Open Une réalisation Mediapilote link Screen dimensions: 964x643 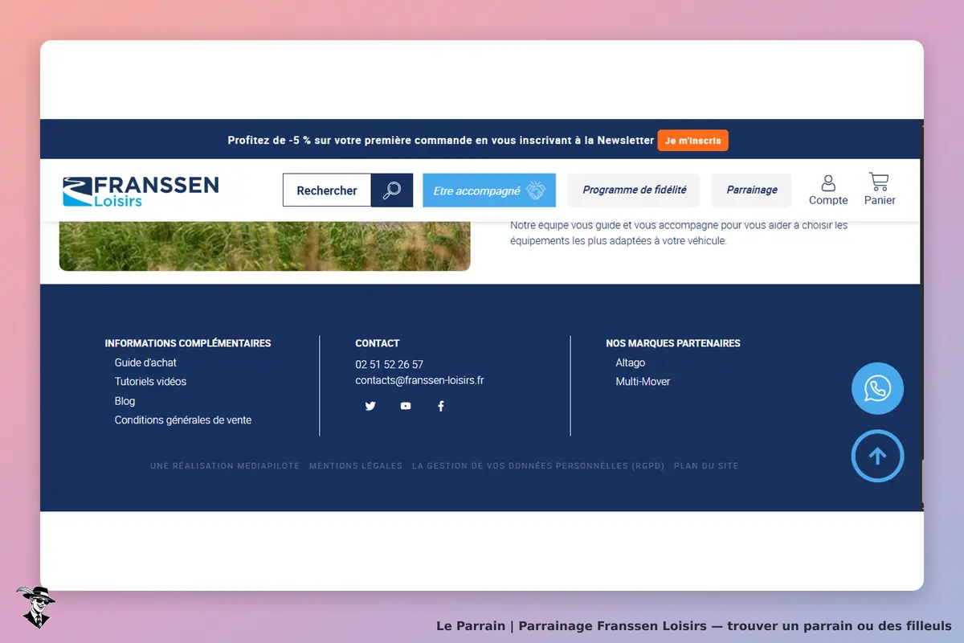pos(225,466)
